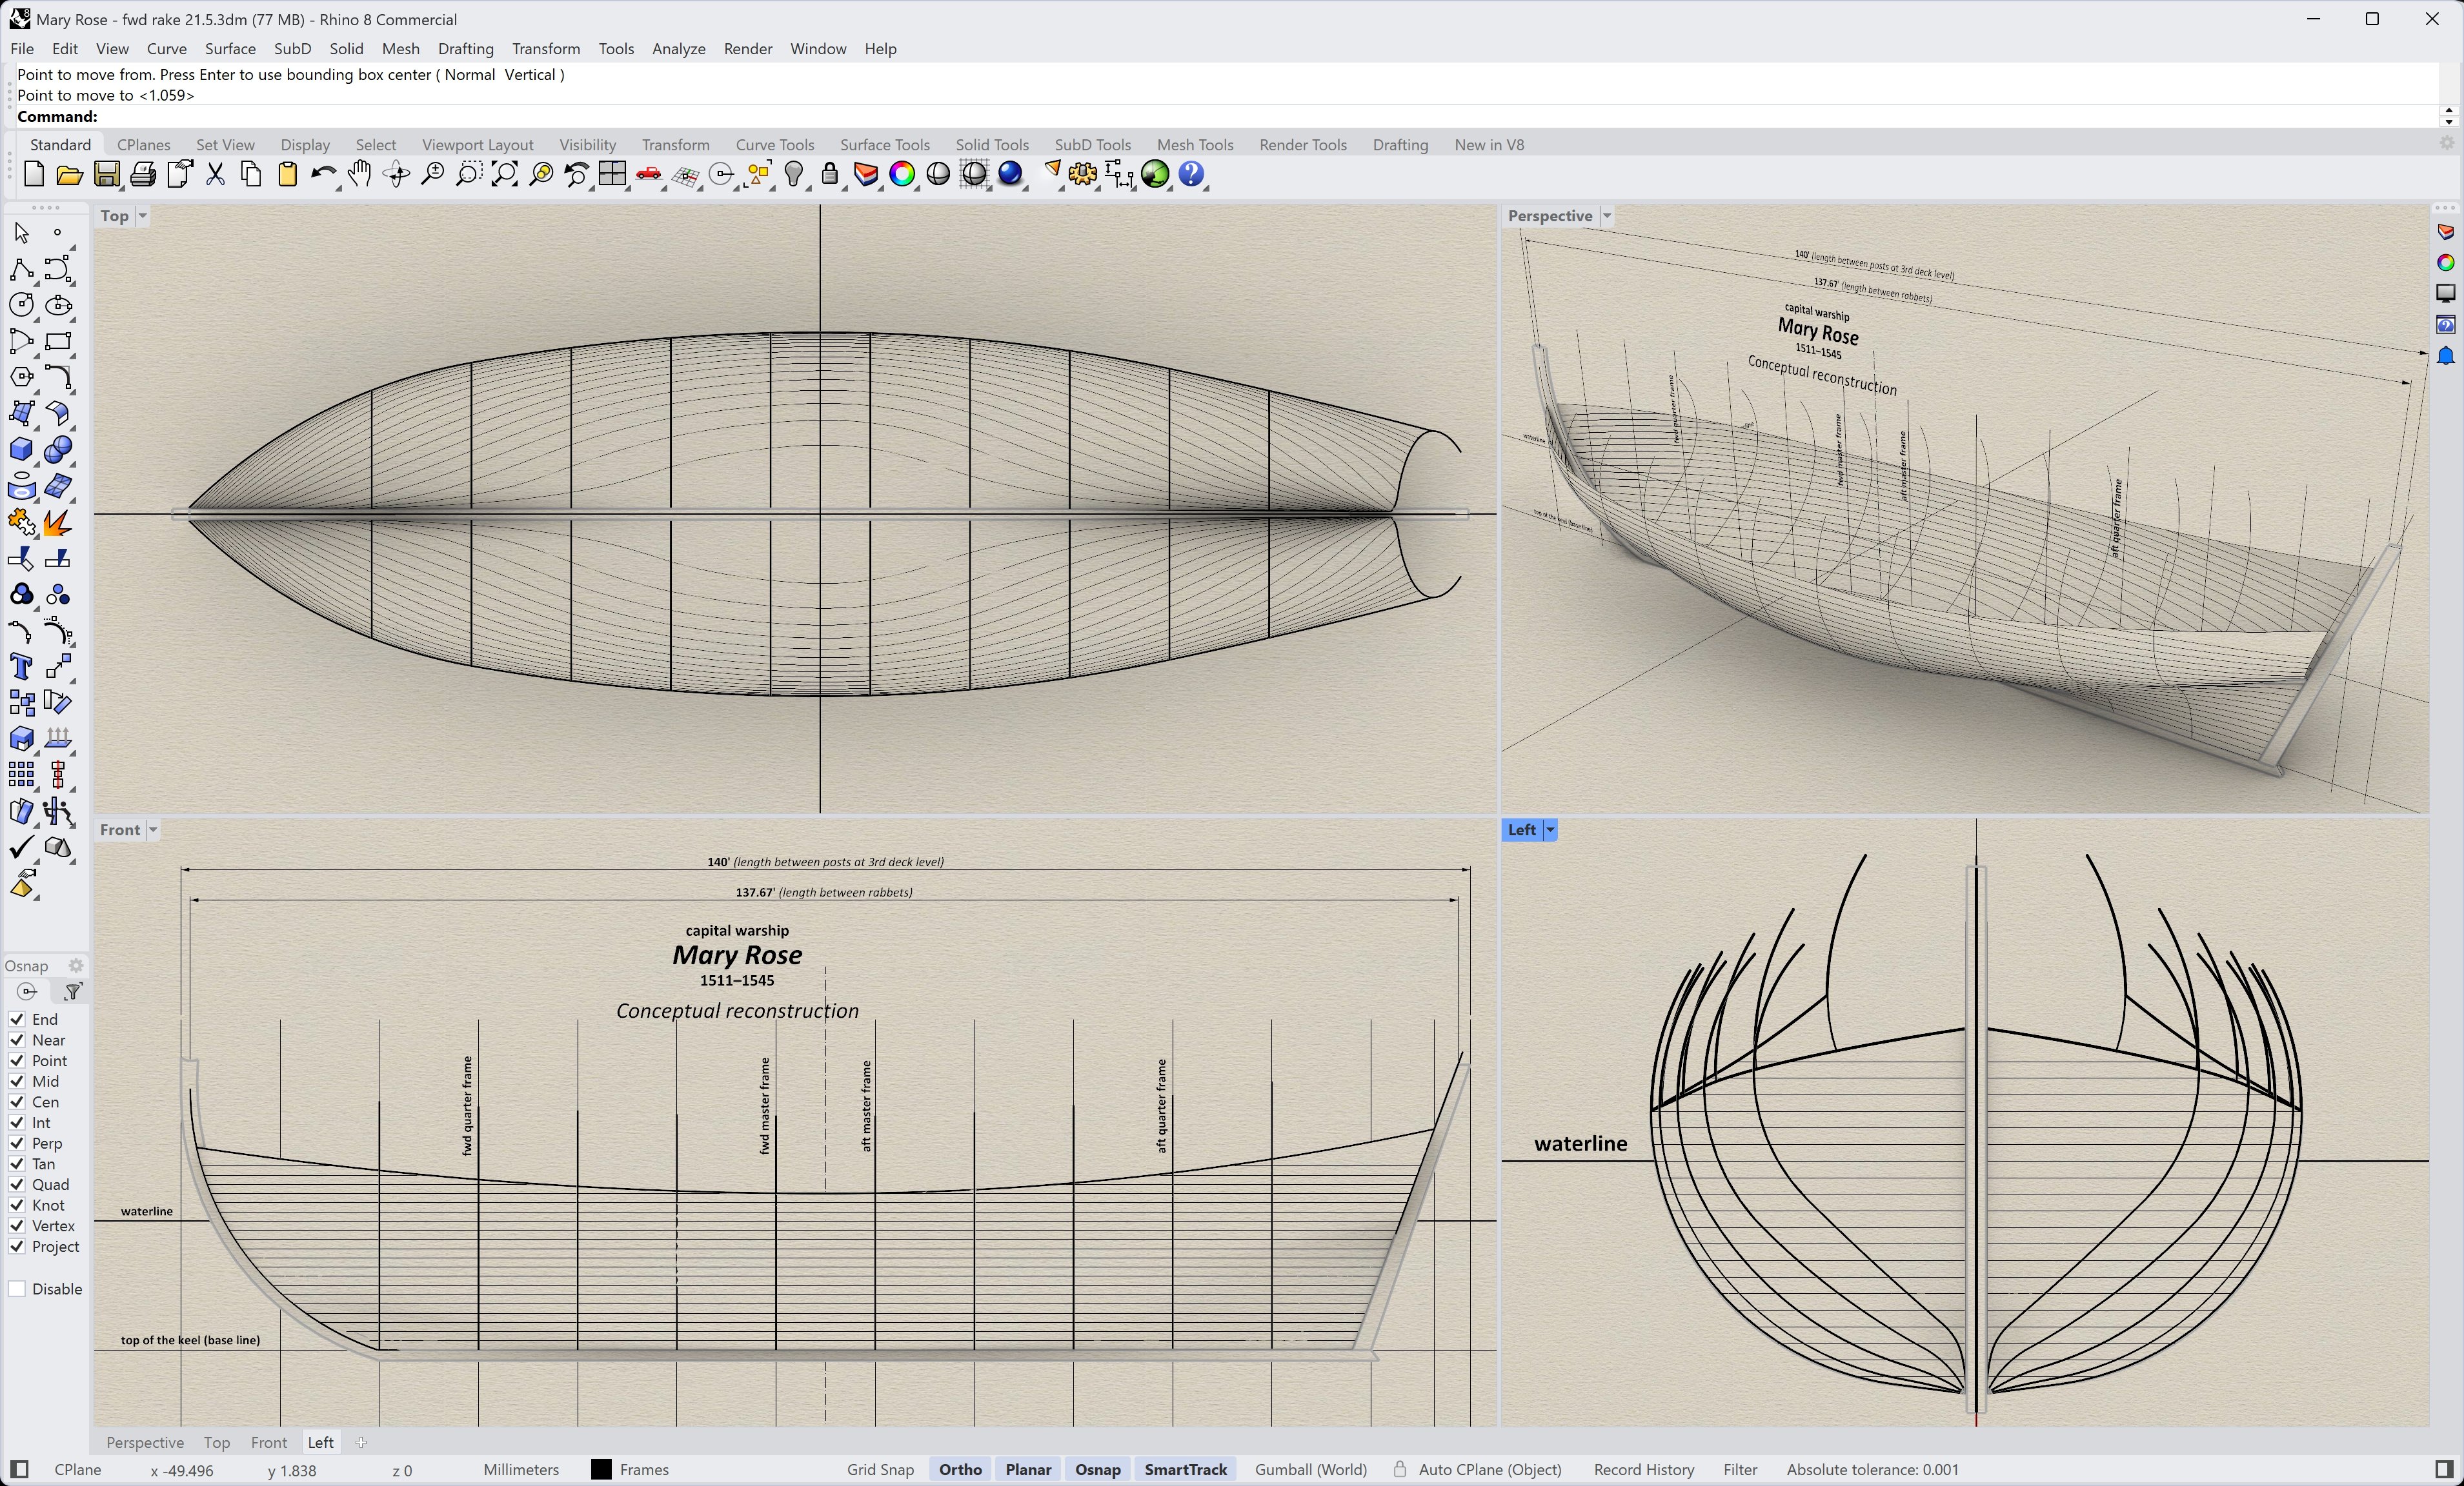Enable the Disable osnap checkbox

[x=17, y=1289]
